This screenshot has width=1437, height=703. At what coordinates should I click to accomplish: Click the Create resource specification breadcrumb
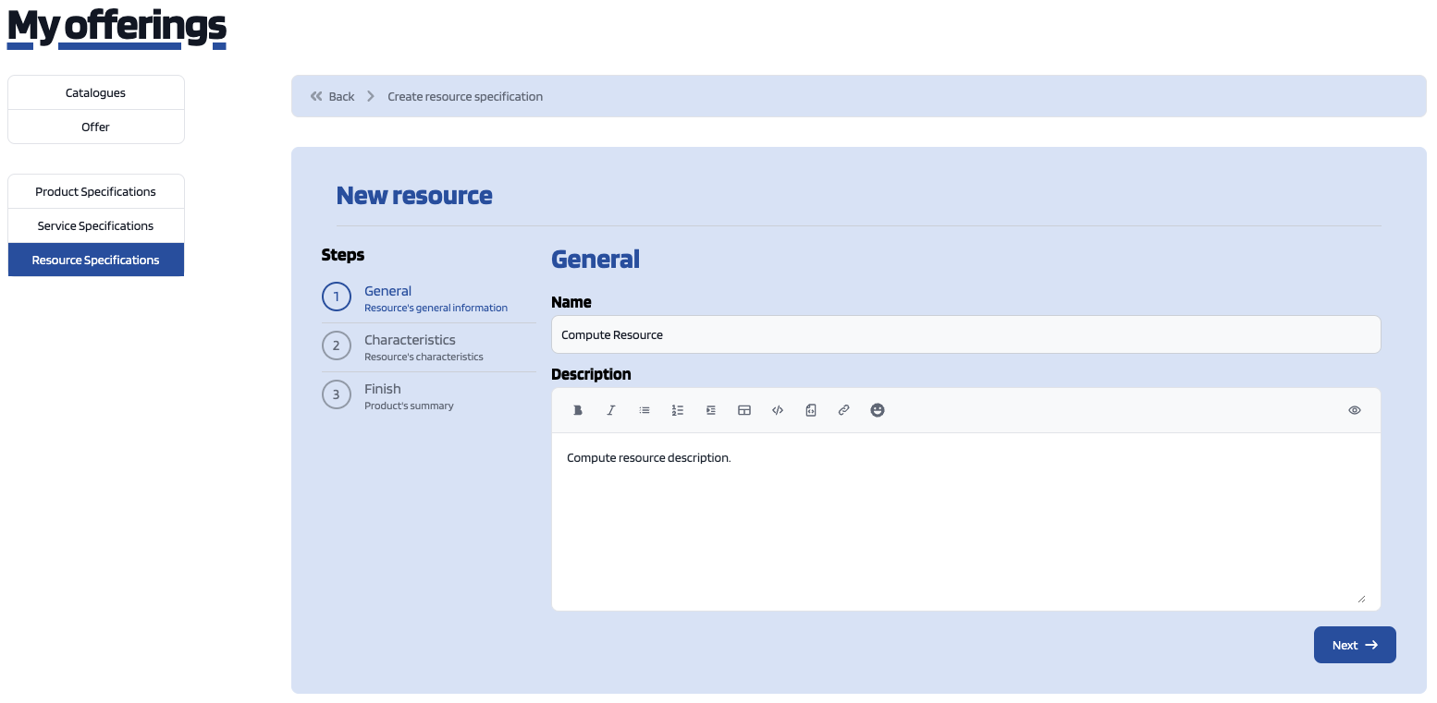(465, 96)
